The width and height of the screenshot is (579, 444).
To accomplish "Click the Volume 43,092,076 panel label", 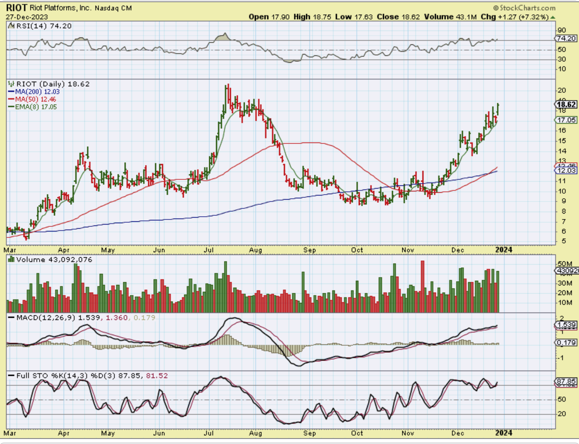I will [x=54, y=260].
